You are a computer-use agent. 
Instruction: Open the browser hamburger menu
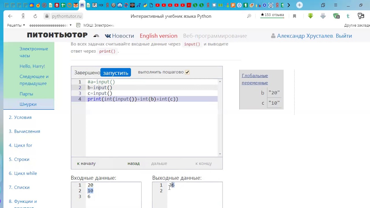336,5
